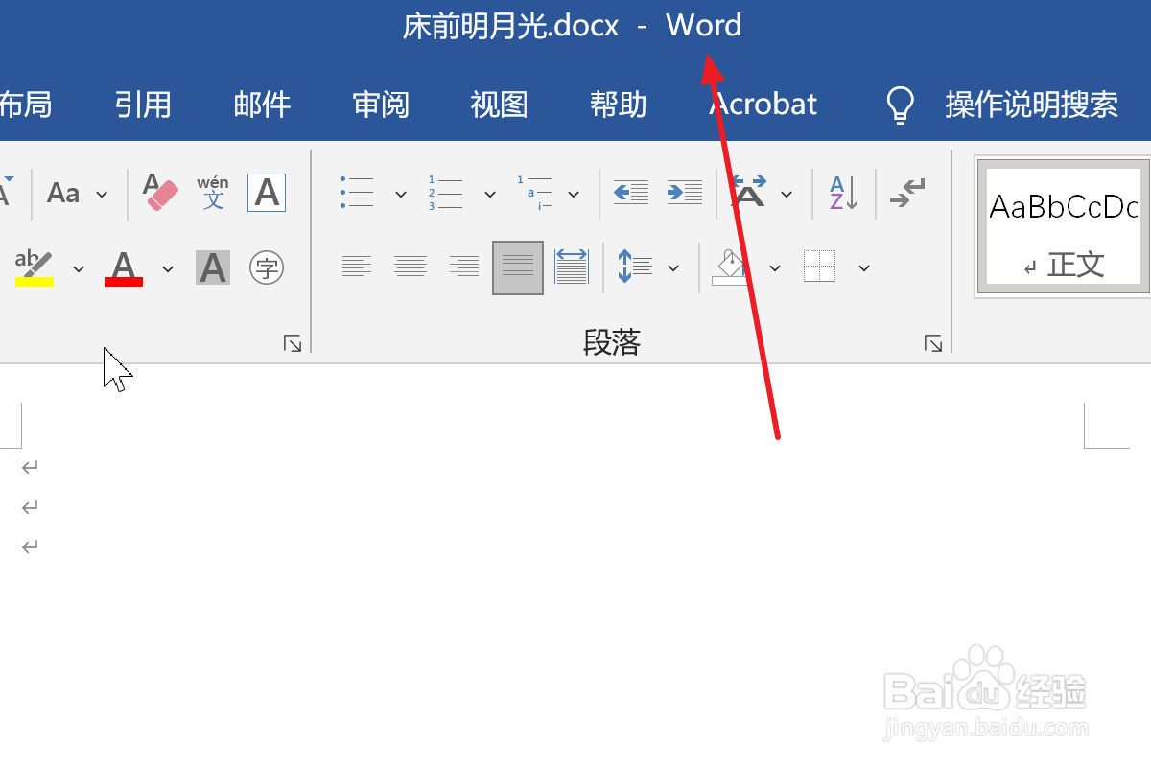Click 操作说明搜索 search box
Screen dimensions: 1151x767
1032,105
